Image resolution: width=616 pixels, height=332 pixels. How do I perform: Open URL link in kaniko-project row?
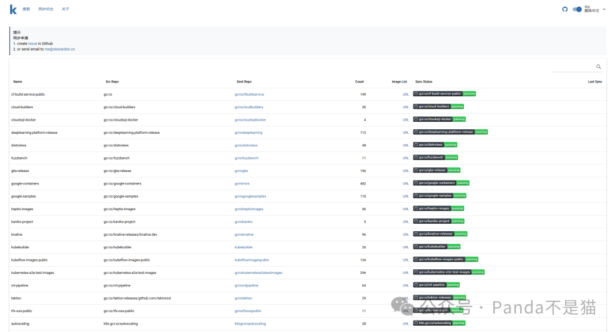[x=406, y=222]
